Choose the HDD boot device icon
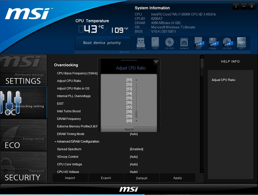Image resolution: width=258 pixels, height=195 pixels. [x=155, y=43]
